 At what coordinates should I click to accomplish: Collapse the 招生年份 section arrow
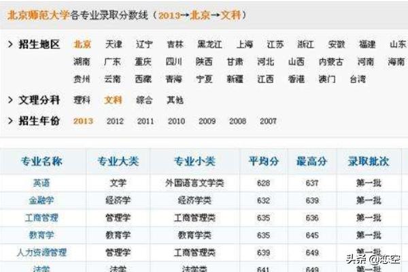[10, 121]
